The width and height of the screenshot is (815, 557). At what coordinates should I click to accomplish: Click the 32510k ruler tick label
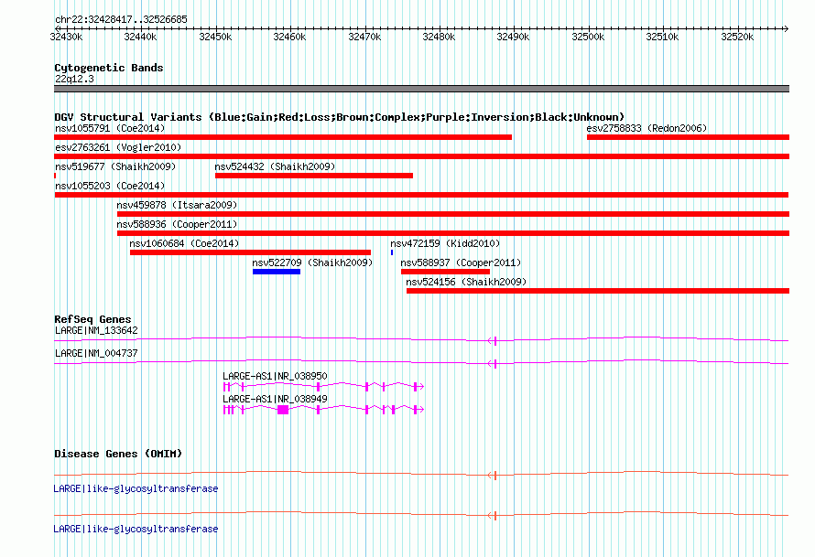tap(662, 37)
